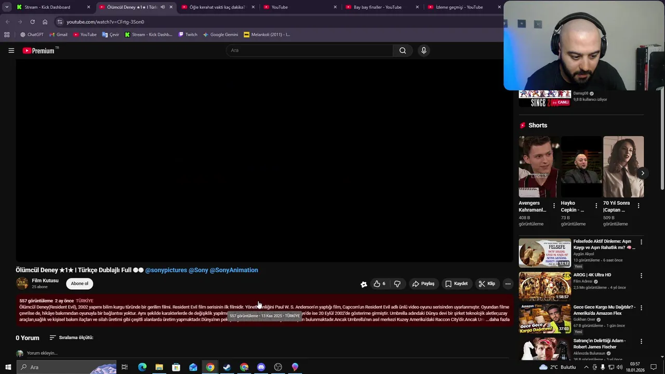Screen dimensions: 665x374
Task: Open File Explorer from the taskbar
Action: coord(159,367)
